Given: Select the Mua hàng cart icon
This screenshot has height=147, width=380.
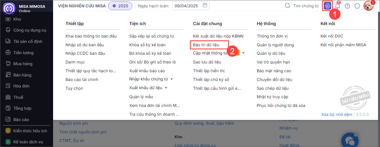Looking at the screenshot, I should point(8,64).
